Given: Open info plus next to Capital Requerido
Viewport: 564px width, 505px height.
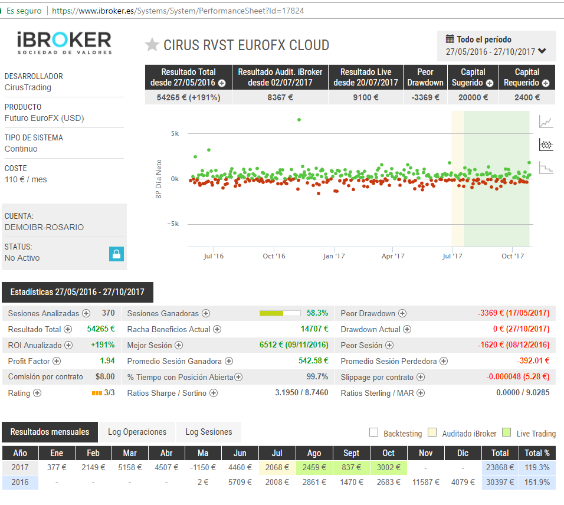Looking at the screenshot, I should pos(546,83).
